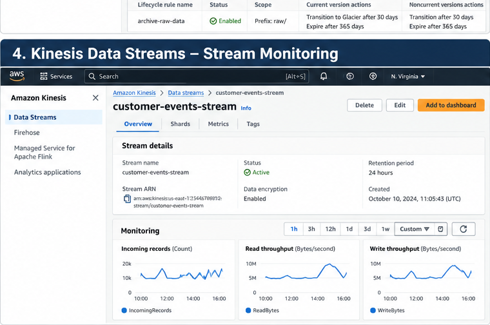The width and height of the screenshot is (490, 325).
Task: Open Managed Service for Apache Flink
Action: 44,152
